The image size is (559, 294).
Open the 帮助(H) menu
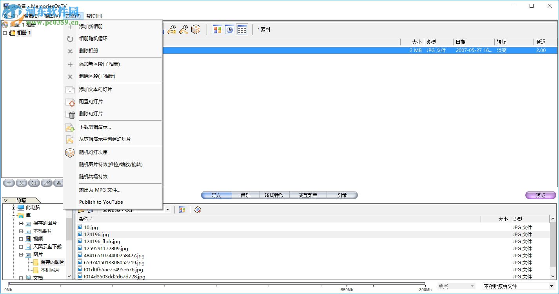tap(94, 16)
